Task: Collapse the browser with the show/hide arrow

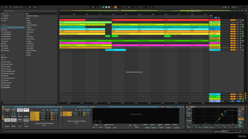Action: (1, 11)
